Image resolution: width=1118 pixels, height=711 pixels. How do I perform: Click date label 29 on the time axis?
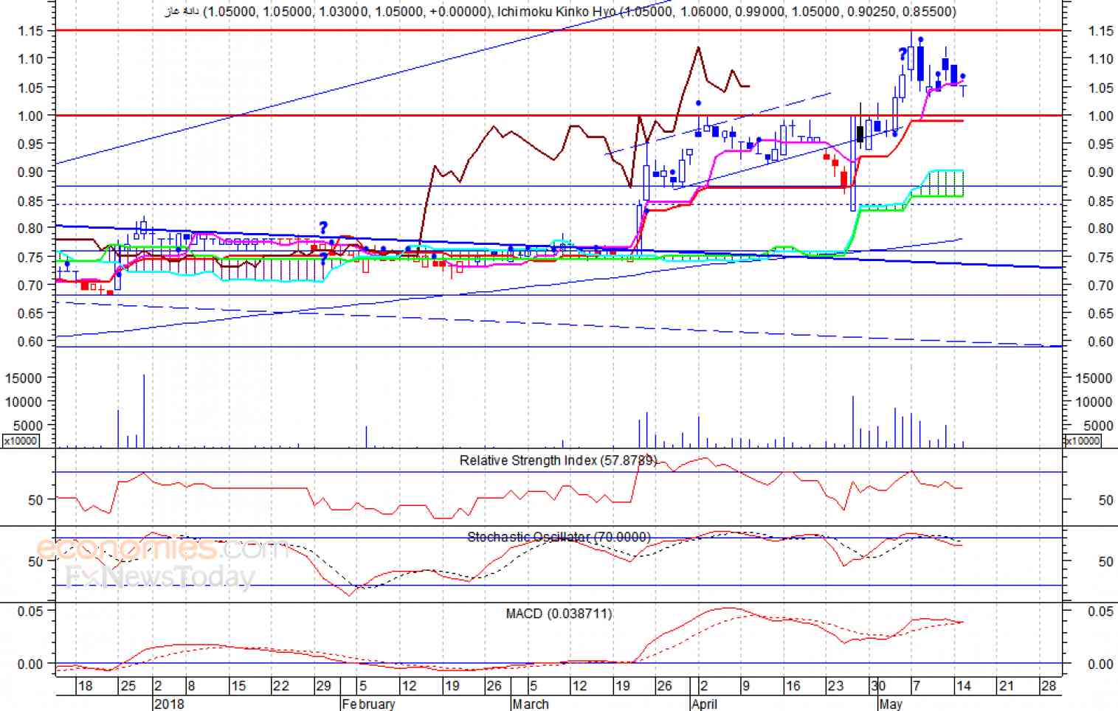click(x=323, y=686)
